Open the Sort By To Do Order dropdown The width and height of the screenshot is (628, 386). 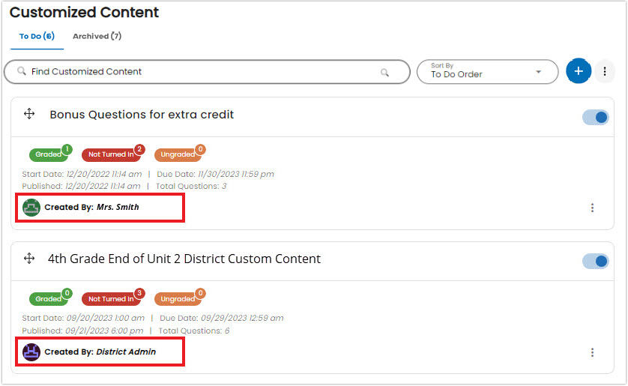point(487,72)
